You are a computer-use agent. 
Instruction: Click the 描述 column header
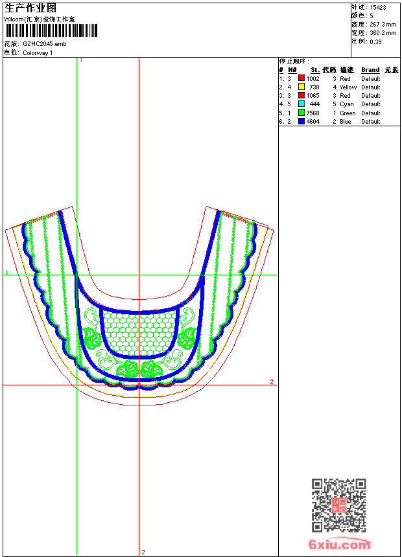pos(347,70)
